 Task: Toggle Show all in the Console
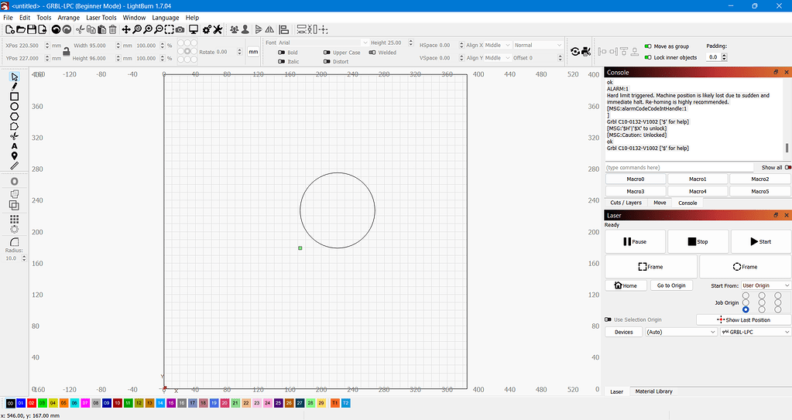[x=788, y=167]
